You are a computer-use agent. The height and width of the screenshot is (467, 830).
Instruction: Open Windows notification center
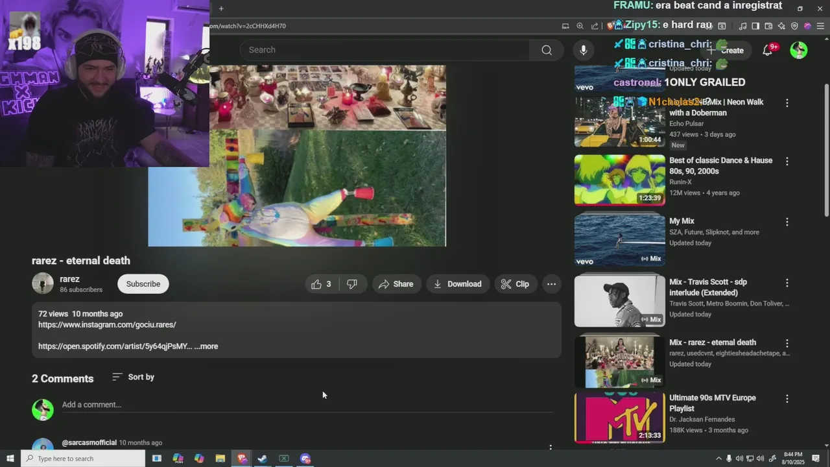[816, 459]
